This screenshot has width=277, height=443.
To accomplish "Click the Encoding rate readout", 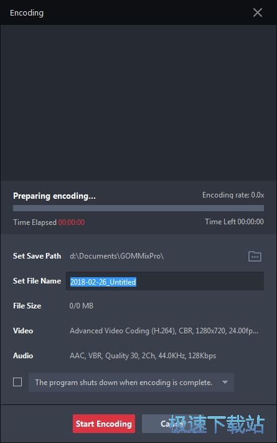I will click(x=233, y=195).
